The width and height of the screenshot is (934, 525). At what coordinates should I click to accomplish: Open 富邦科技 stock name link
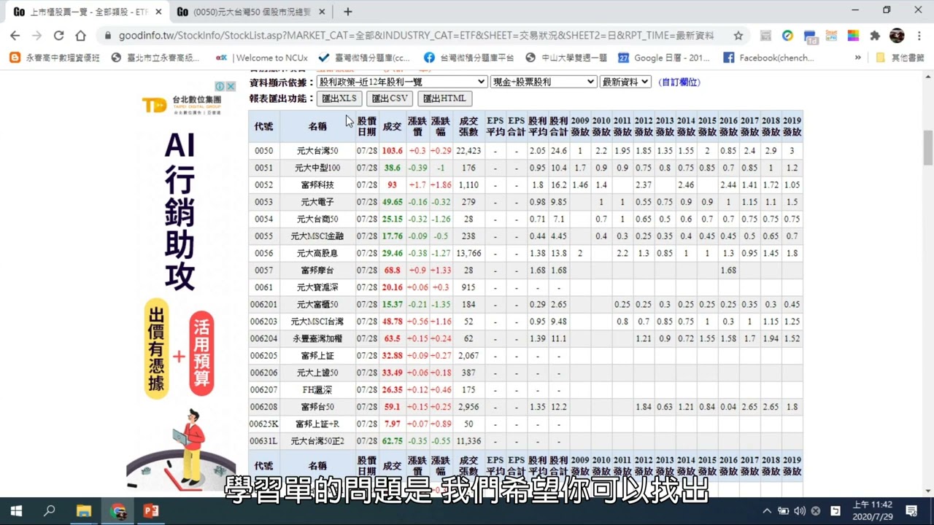pos(317,185)
